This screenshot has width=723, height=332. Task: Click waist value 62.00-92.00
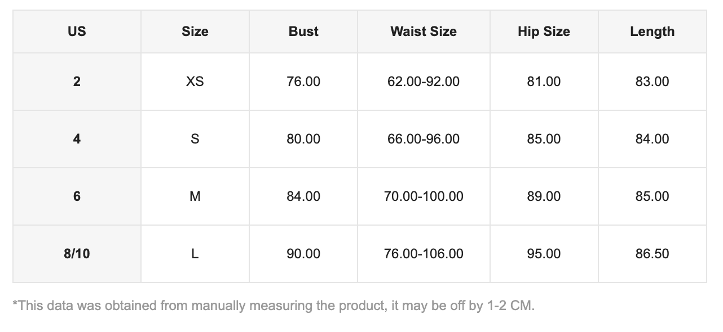pyautogui.click(x=424, y=82)
